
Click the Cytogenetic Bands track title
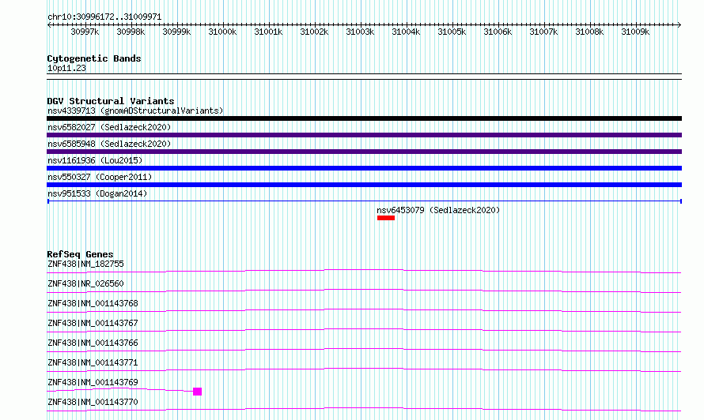point(94,58)
